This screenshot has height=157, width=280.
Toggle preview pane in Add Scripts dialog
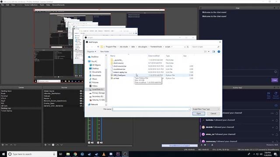pyautogui.click(x=213, y=51)
